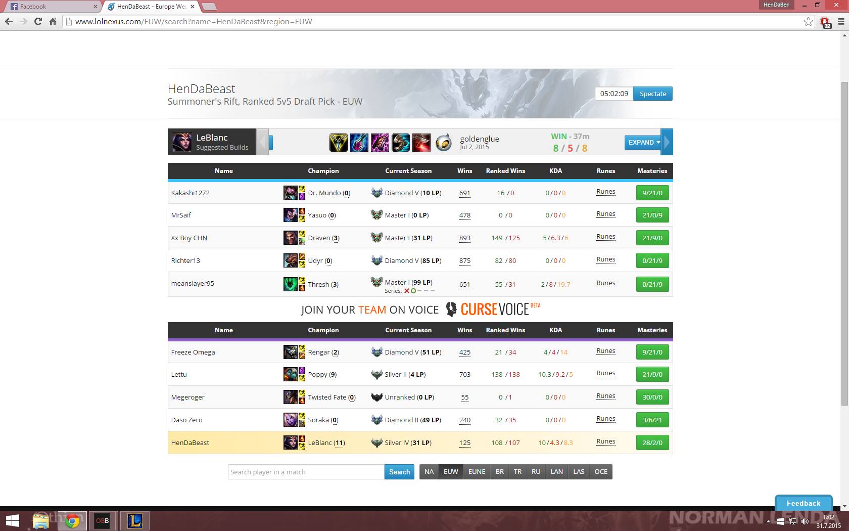Open Runes link for Xx Boy CHN
The width and height of the screenshot is (849, 531).
click(606, 237)
